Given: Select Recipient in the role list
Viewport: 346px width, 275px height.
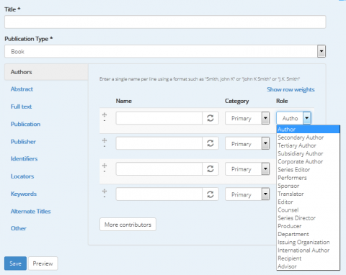Looking at the screenshot, I should coord(308,258).
